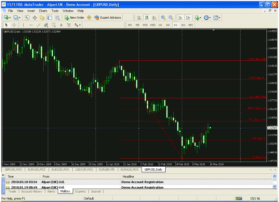
Task: Toggle the Expert Advisors button
Action: pos(108,17)
